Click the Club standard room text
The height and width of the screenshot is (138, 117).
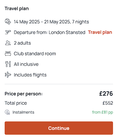tap(35, 54)
